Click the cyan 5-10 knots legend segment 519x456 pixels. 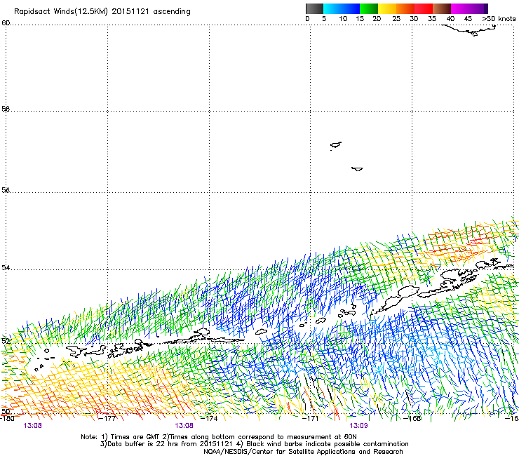[332, 8]
